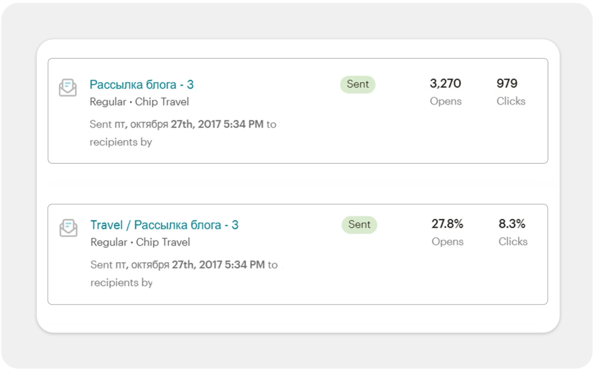Click "recipients by" text in the 8.3%-clicks campaign
593x372 pixels.
click(x=122, y=283)
